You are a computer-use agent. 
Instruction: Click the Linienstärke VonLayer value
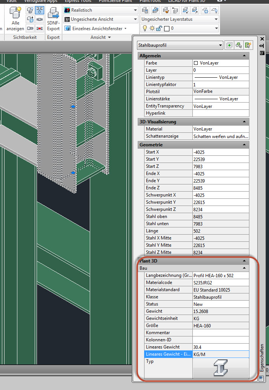(x=221, y=99)
